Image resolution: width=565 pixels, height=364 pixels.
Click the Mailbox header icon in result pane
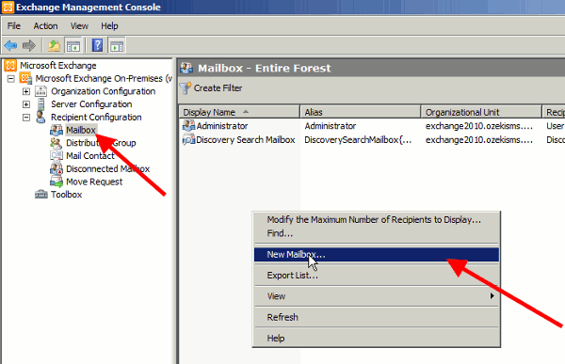[x=186, y=68]
